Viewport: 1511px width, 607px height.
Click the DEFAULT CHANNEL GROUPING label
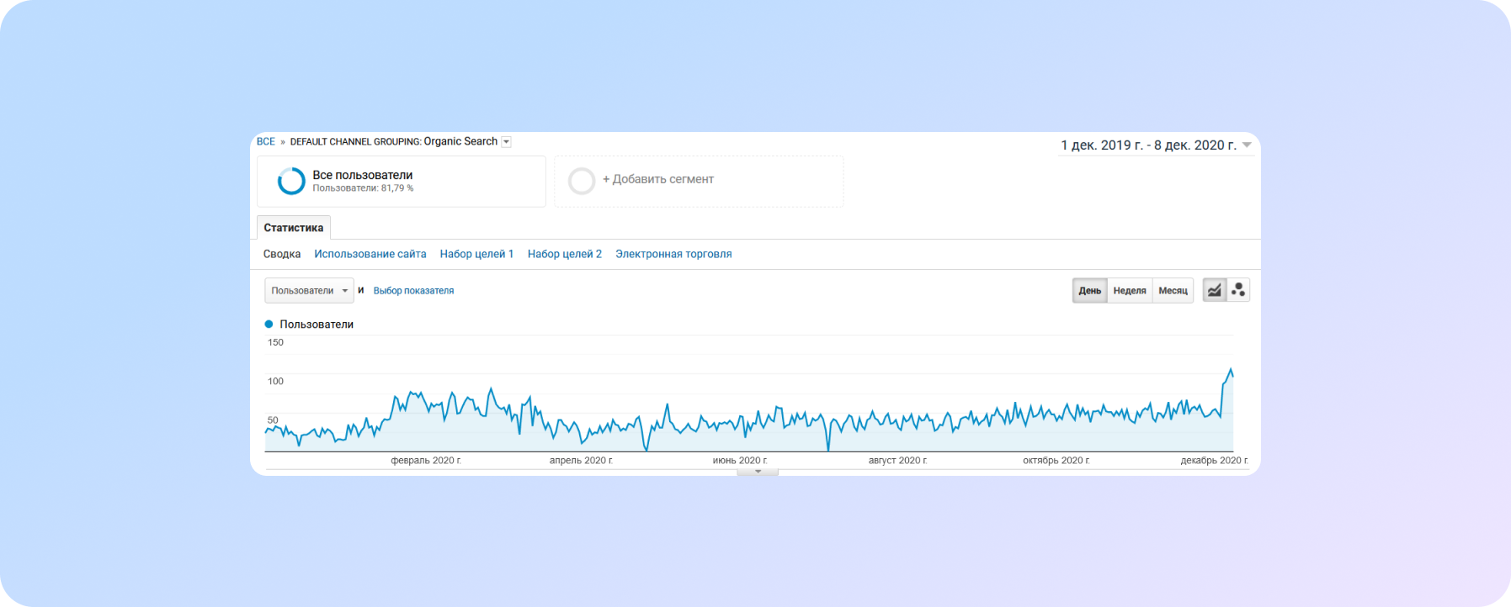pyautogui.click(x=355, y=142)
